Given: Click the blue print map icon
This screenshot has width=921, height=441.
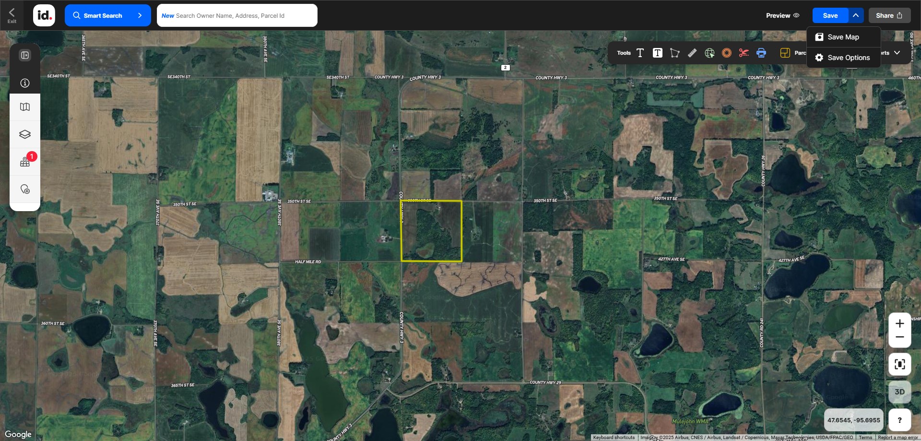Looking at the screenshot, I should [761, 53].
